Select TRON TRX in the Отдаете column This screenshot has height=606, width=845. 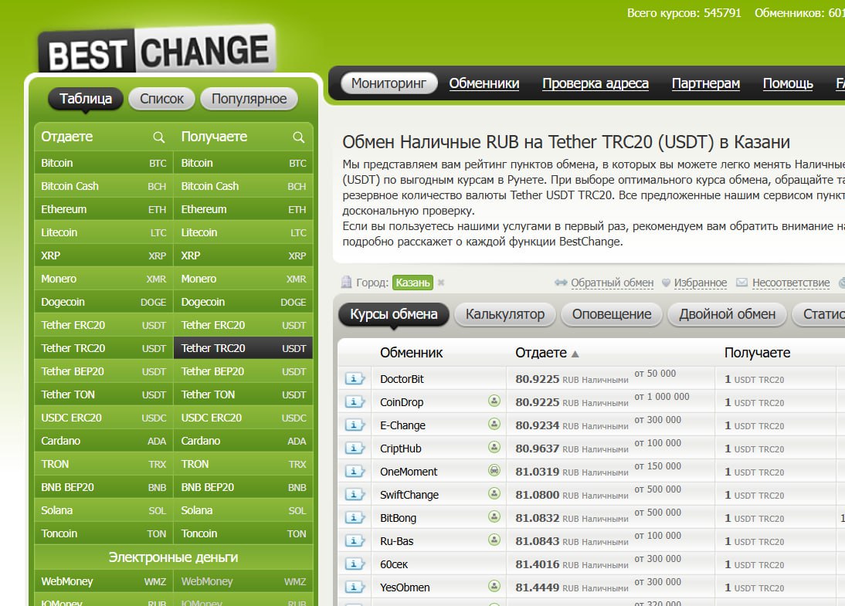coord(104,464)
